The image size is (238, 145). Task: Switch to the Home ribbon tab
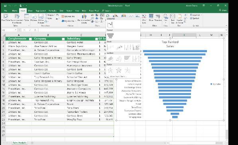[x=15, y=11]
